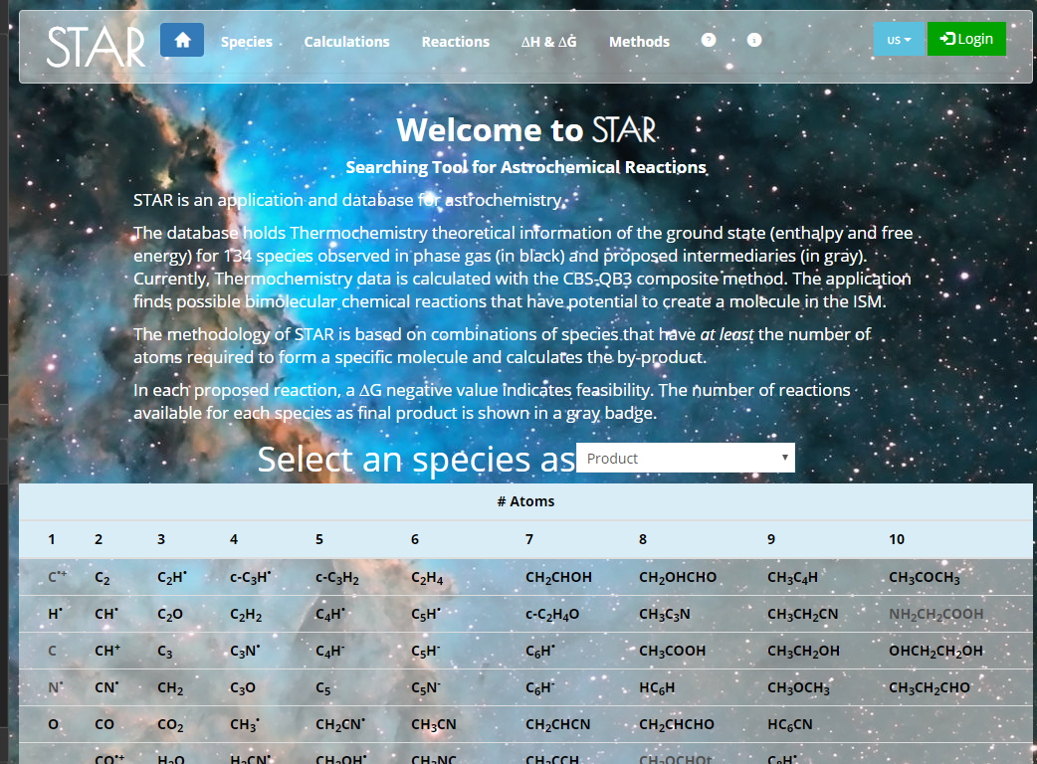The width and height of the screenshot is (1037, 764).
Task: Pick the HC6CN species
Action: coord(790,725)
